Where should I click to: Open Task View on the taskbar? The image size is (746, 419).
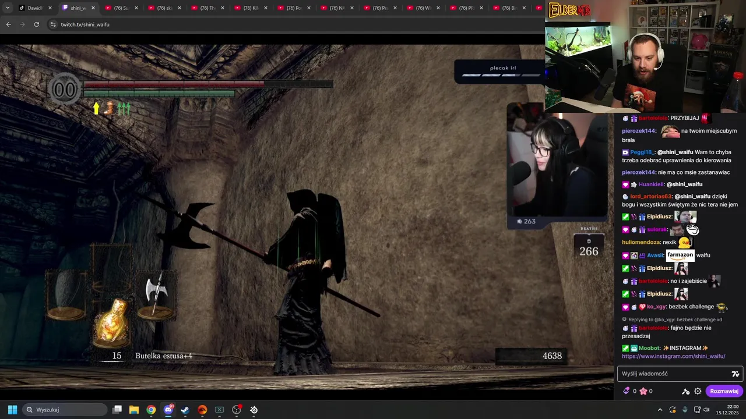click(117, 410)
